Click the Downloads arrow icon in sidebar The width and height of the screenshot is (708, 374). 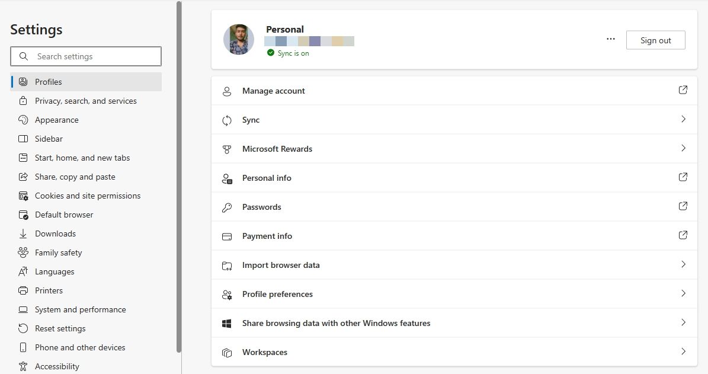click(x=23, y=234)
